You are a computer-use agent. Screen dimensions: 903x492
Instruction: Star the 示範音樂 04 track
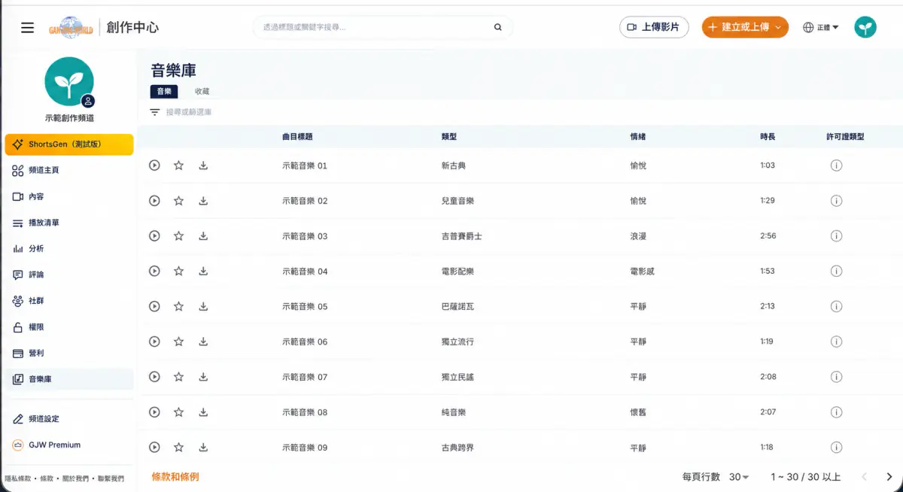[x=178, y=271]
